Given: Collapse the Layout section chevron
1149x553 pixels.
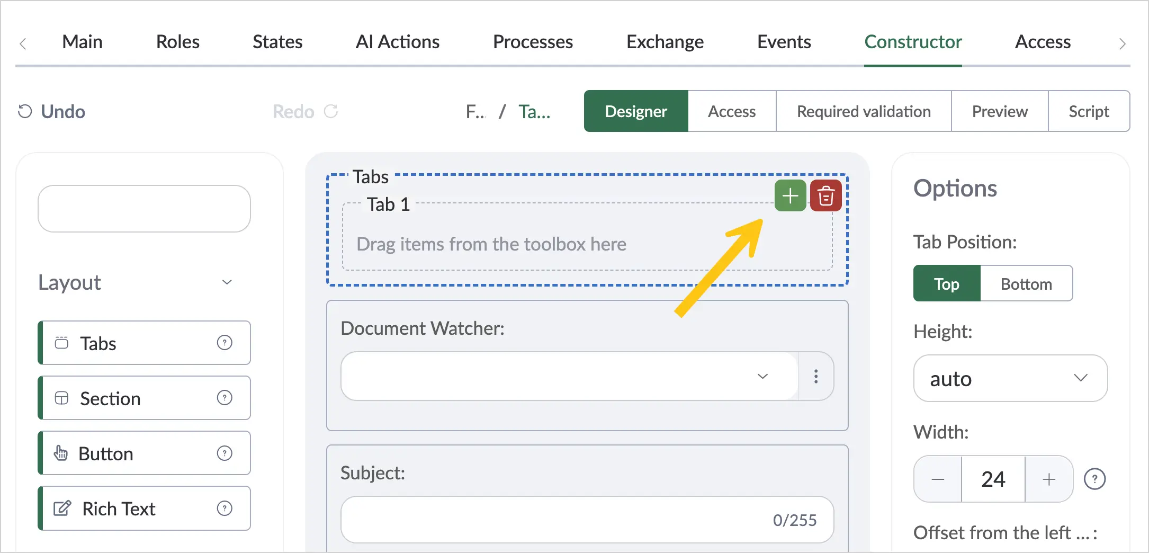Looking at the screenshot, I should coord(227,282).
